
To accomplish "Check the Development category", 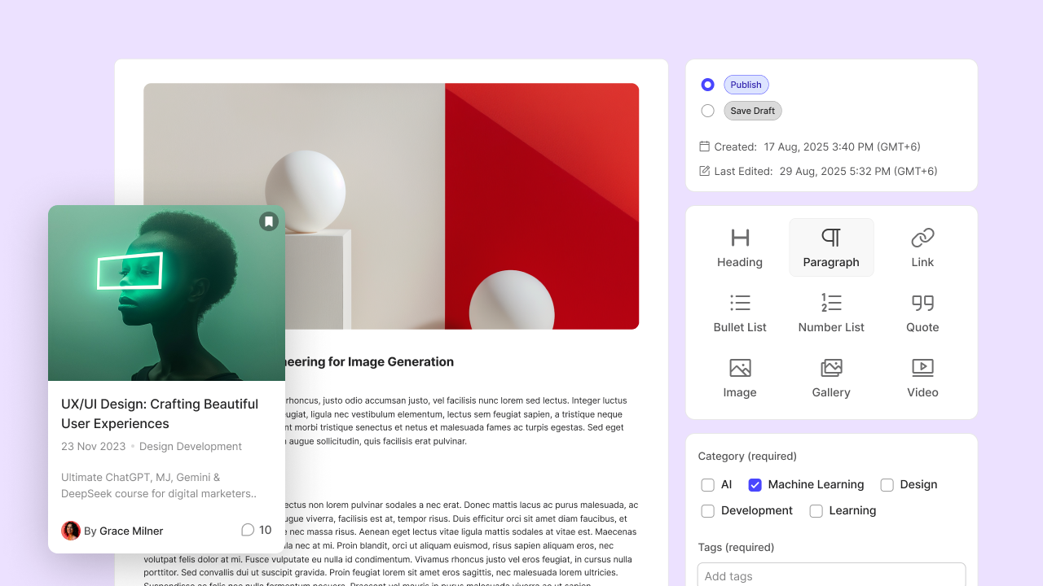I will 707,511.
